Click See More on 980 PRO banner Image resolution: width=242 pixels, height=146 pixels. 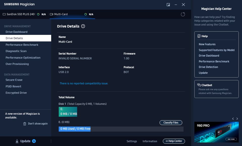coord(231,139)
